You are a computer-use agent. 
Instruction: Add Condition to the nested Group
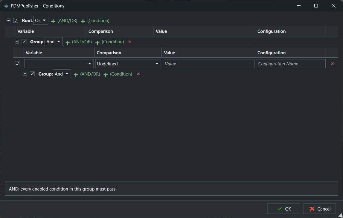(x=118, y=74)
